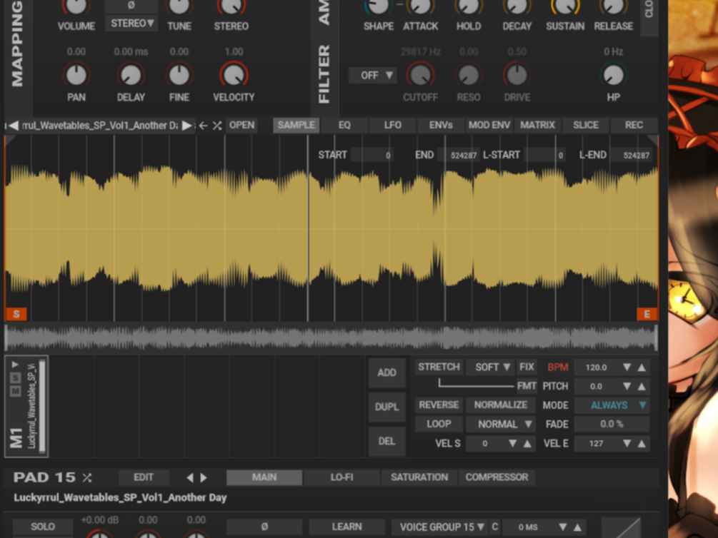Click the HP knob

(613, 75)
